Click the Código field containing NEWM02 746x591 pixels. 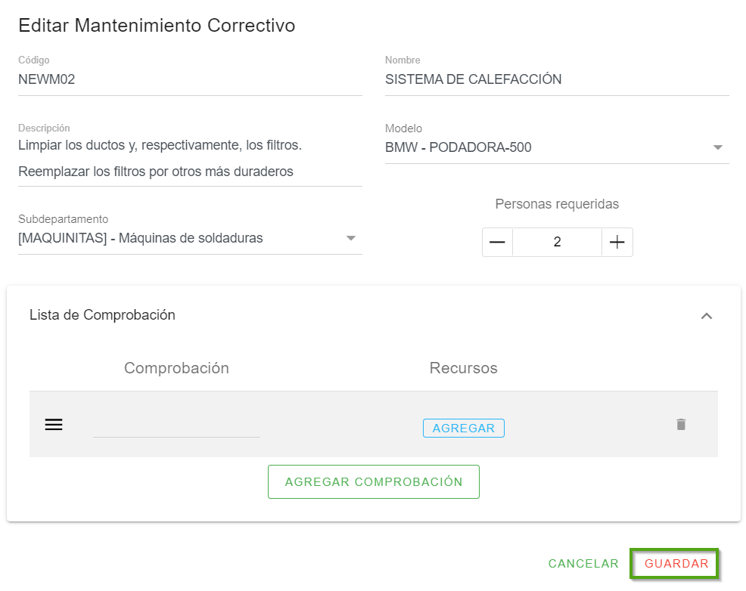tap(189, 79)
